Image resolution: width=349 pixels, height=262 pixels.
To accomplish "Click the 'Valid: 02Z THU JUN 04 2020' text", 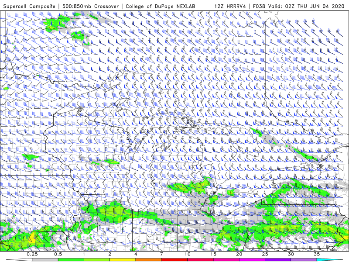I will click(x=306, y=6).
